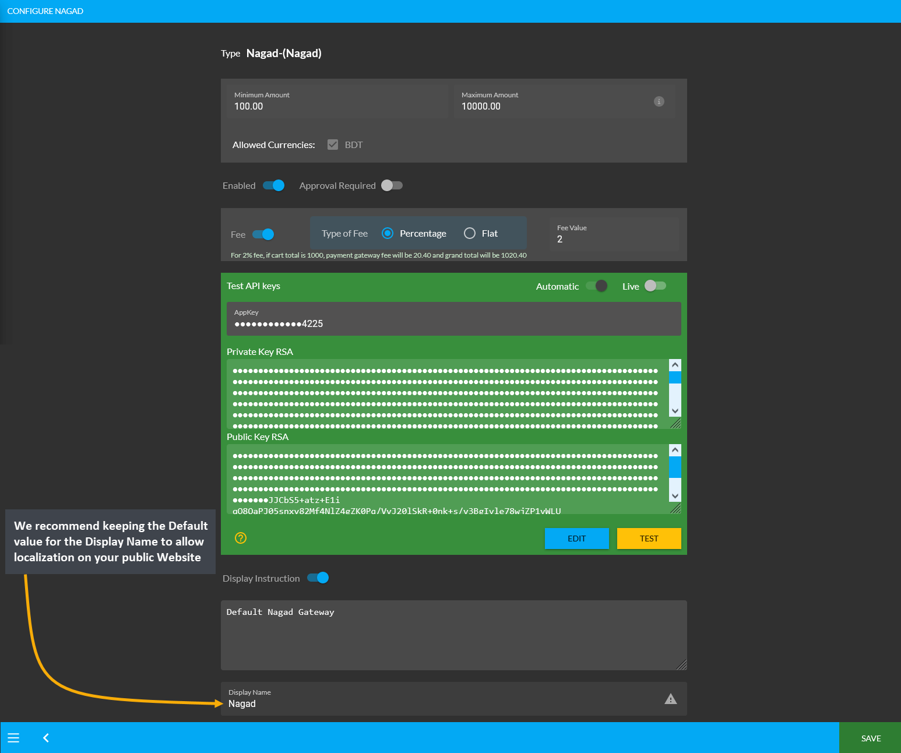Click the Default Nagad Gateway instruction textarea
This screenshot has width=901, height=753.
point(454,635)
